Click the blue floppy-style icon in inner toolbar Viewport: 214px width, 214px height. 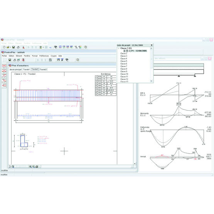point(58,60)
